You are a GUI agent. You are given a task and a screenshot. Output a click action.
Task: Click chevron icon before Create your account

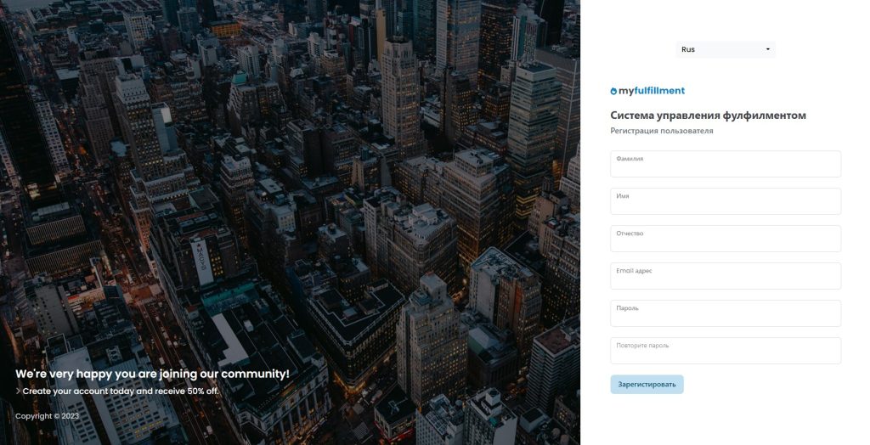[19, 391]
